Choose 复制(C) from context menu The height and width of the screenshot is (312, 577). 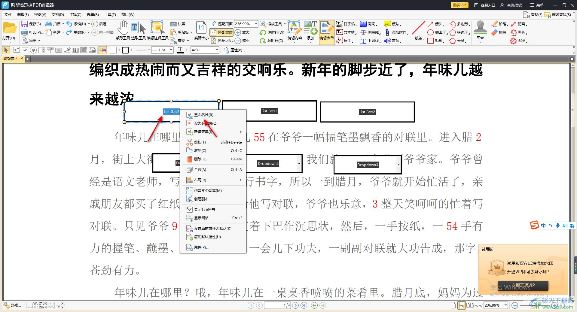[213, 150]
